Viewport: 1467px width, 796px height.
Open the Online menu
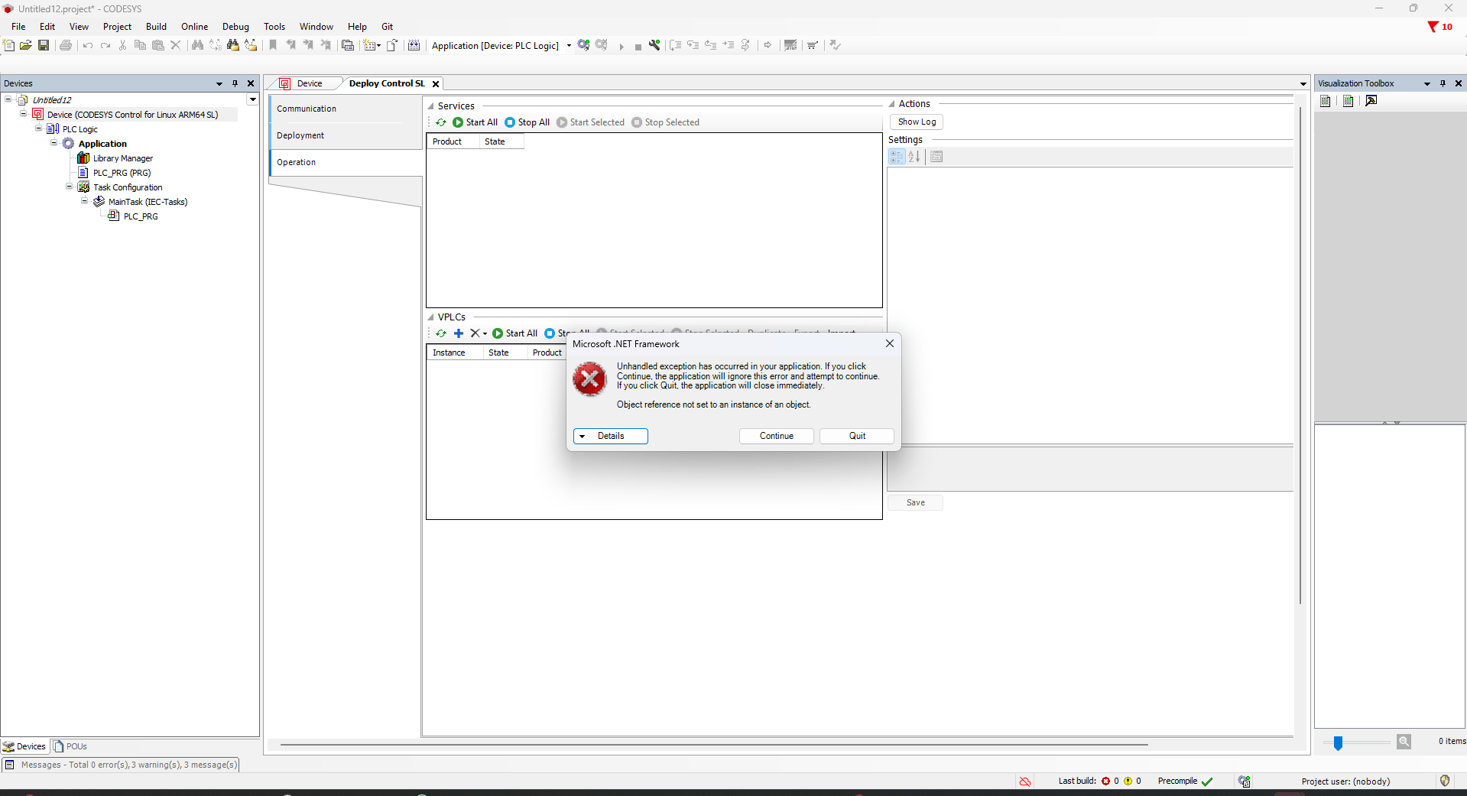194,27
